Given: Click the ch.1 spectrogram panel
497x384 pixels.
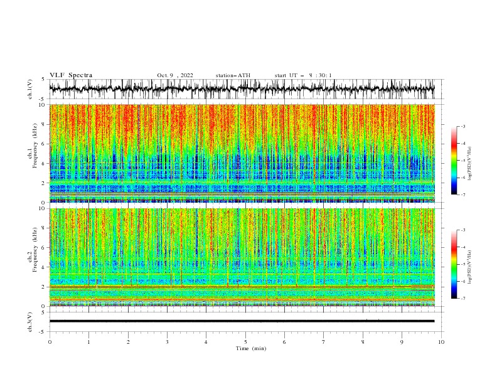Looking at the screenshot, I should point(242,153).
